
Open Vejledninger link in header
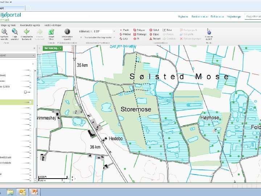click(234, 17)
